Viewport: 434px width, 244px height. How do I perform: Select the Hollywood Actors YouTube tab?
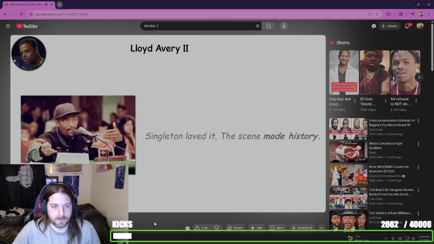pos(27,4)
